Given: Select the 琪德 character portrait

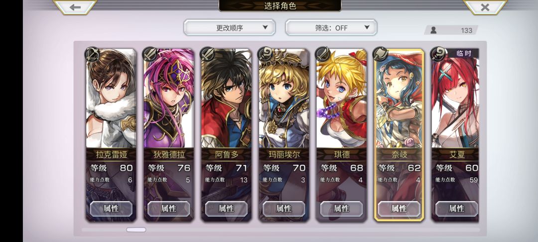Looking at the screenshot, I should [341, 99].
